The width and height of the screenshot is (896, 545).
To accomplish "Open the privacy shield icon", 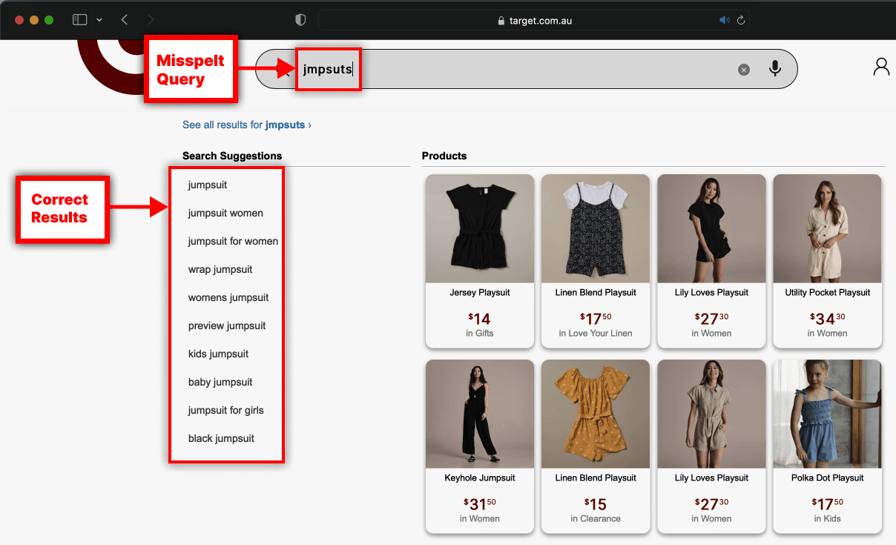I will tap(301, 20).
